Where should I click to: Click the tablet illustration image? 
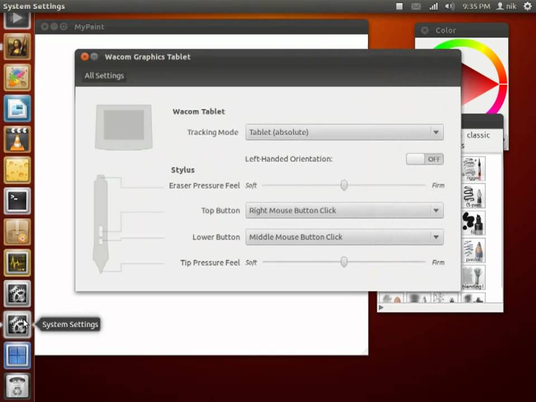click(124, 127)
